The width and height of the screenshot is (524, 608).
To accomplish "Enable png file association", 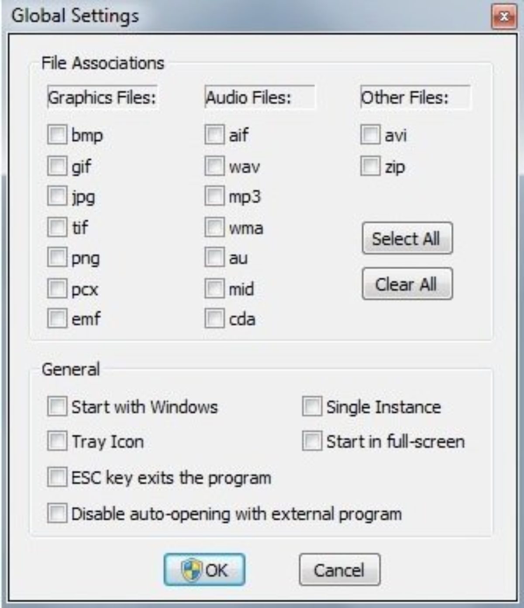I will click(57, 258).
